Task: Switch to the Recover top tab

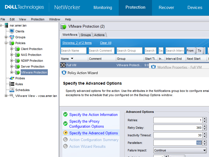Action: pyautogui.click(x=166, y=8)
